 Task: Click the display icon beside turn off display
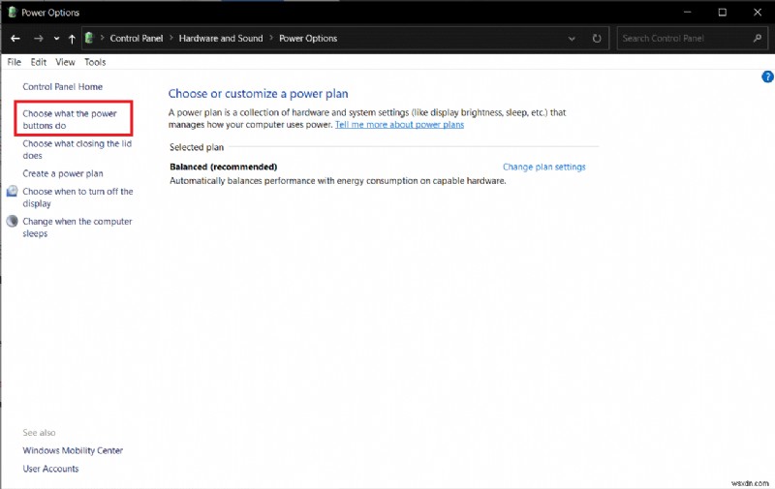tap(13, 191)
